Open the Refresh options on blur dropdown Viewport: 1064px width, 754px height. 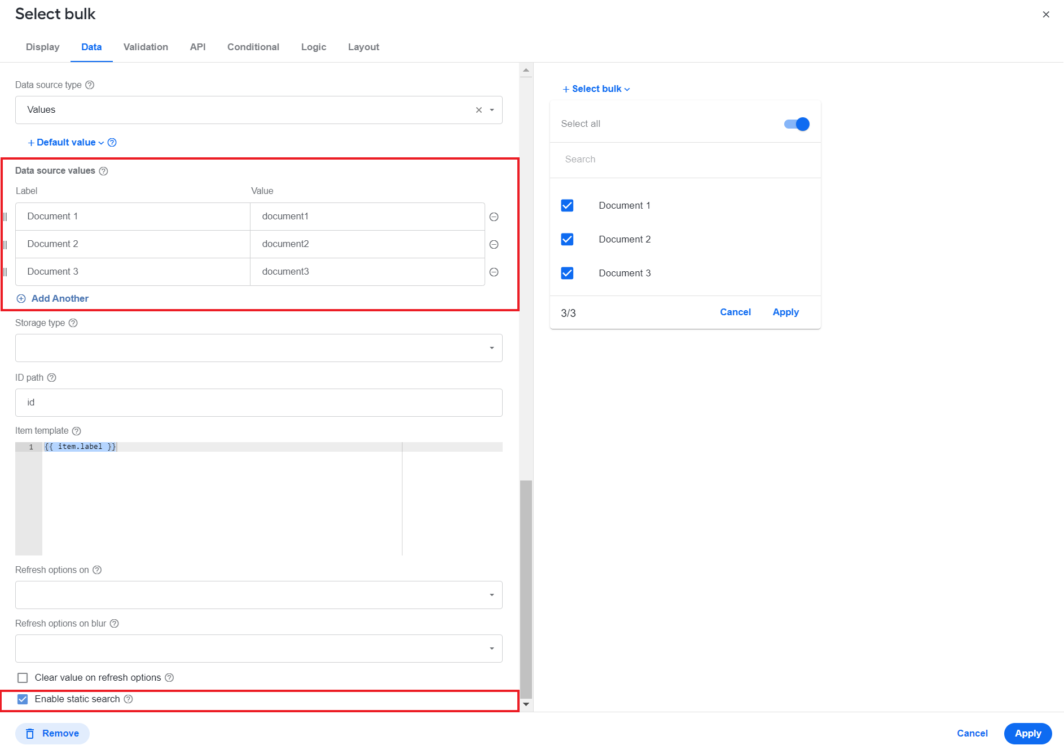tap(259, 649)
